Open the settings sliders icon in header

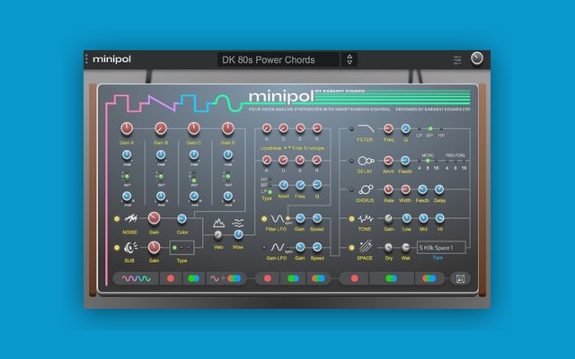457,60
